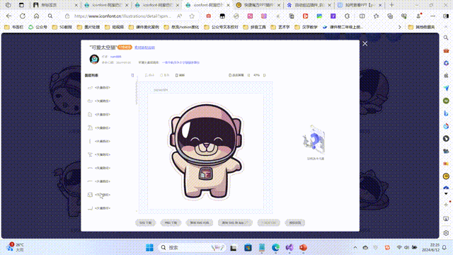Switch to the first browser tab
453x255 pixels.
[55, 5]
